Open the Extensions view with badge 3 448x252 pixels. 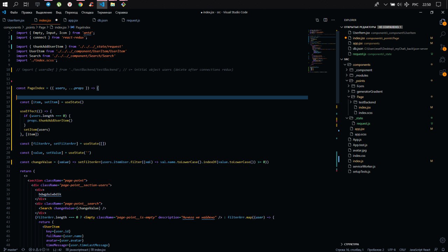pos(442,72)
